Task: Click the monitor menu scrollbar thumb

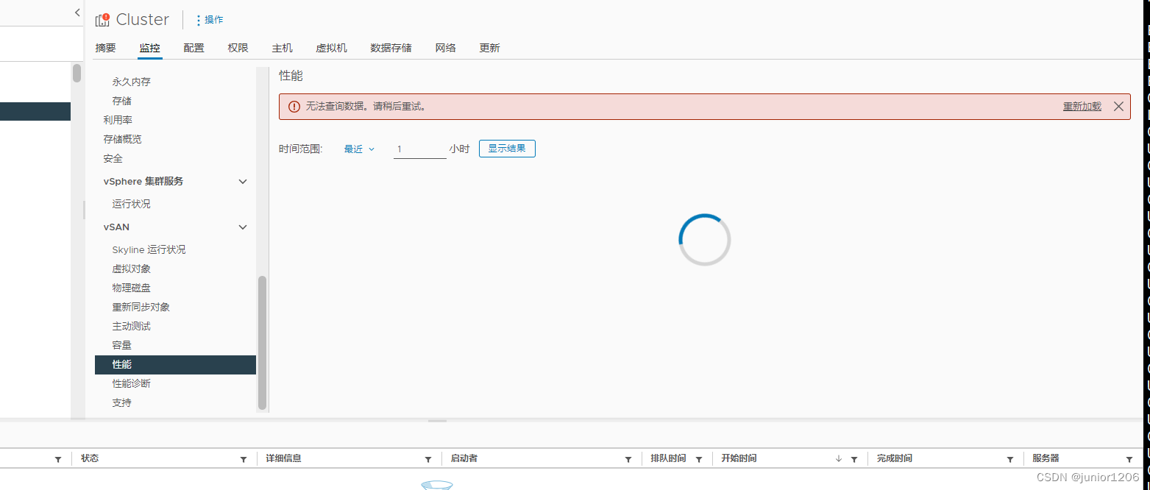Action: click(x=262, y=343)
